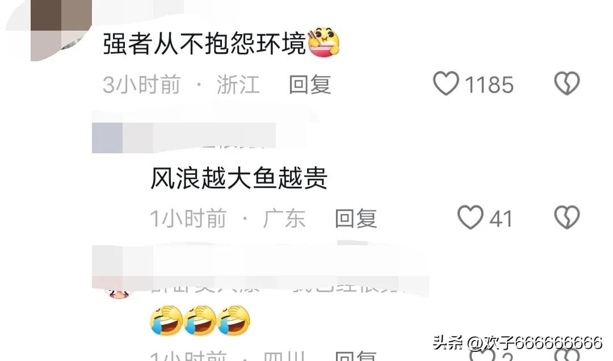The height and width of the screenshot is (361, 613).
Task: Select the reply text 风浪越大鱼越贵
Action: 239,178
